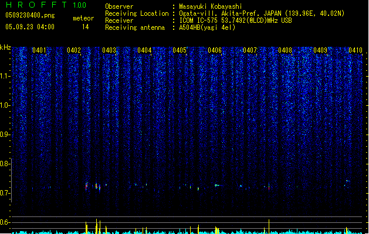Click the HROFFT 1.0.0 title text
This screenshot has width=369, height=234.
(x=46, y=5)
